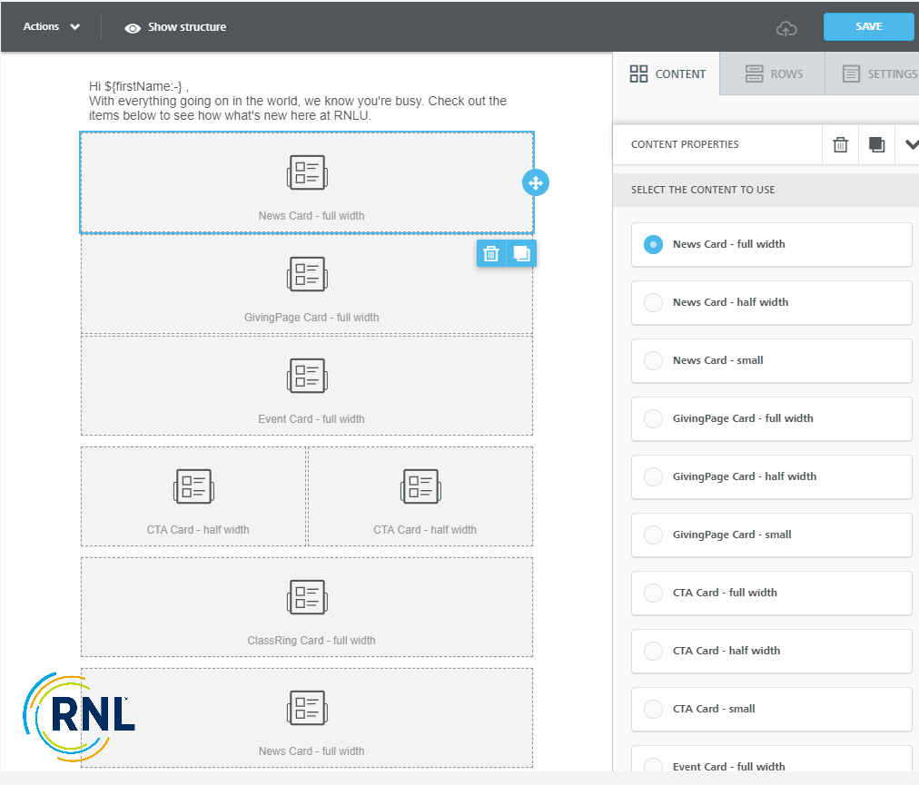Screen dimensions: 919x785
Task: Click the SELECT THE CONTENT TO USE header
Action: (x=703, y=190)
